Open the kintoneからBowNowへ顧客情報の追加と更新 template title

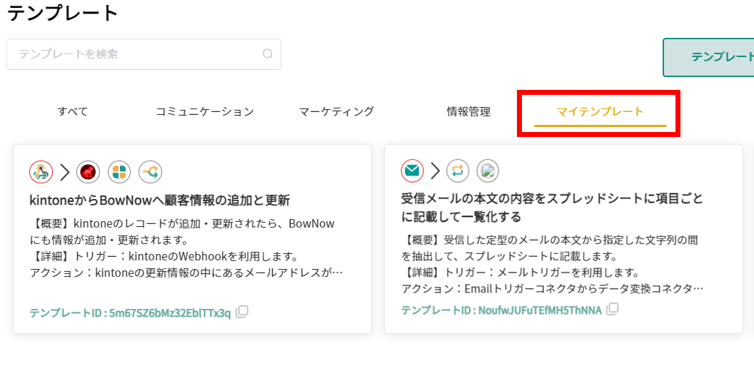coord(160,200)
